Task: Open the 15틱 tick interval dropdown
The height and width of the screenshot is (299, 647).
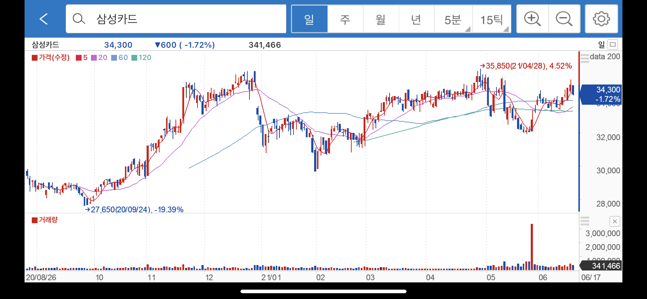Action: (492, 19)
